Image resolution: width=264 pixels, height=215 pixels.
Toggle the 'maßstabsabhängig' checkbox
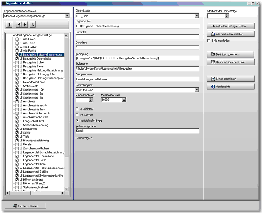click(77, 120)
